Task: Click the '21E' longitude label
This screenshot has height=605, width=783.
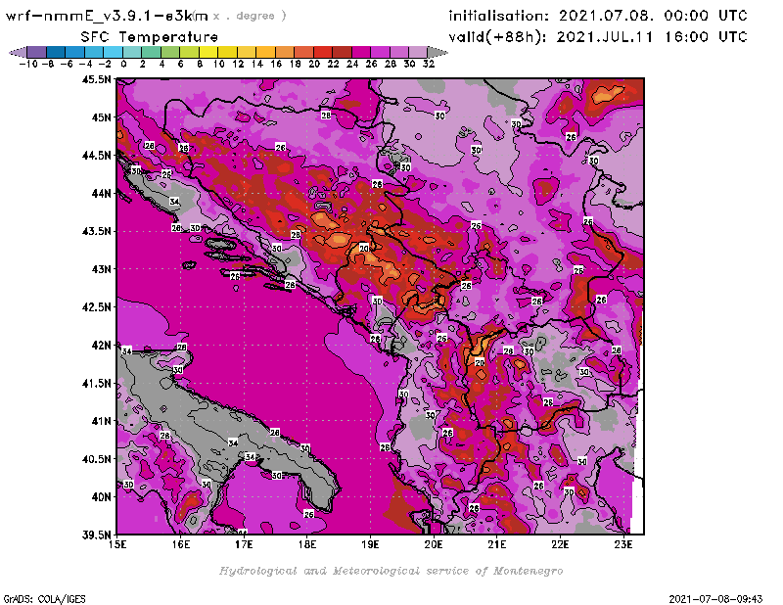Action: click(x=497, y=544)
